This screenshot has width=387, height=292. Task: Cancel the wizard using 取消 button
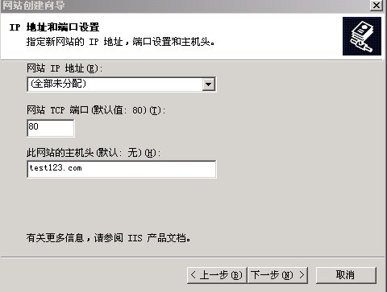point(346,275)
